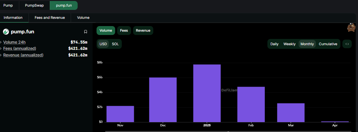Open the embed chart code icon
The width and height of the screenshot is (358, 132).
click(347, 44)
